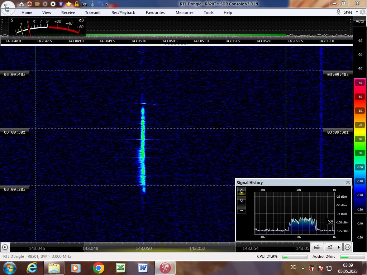
Task: Open the Transmit ribbon tab
Action: coord(93,13)
